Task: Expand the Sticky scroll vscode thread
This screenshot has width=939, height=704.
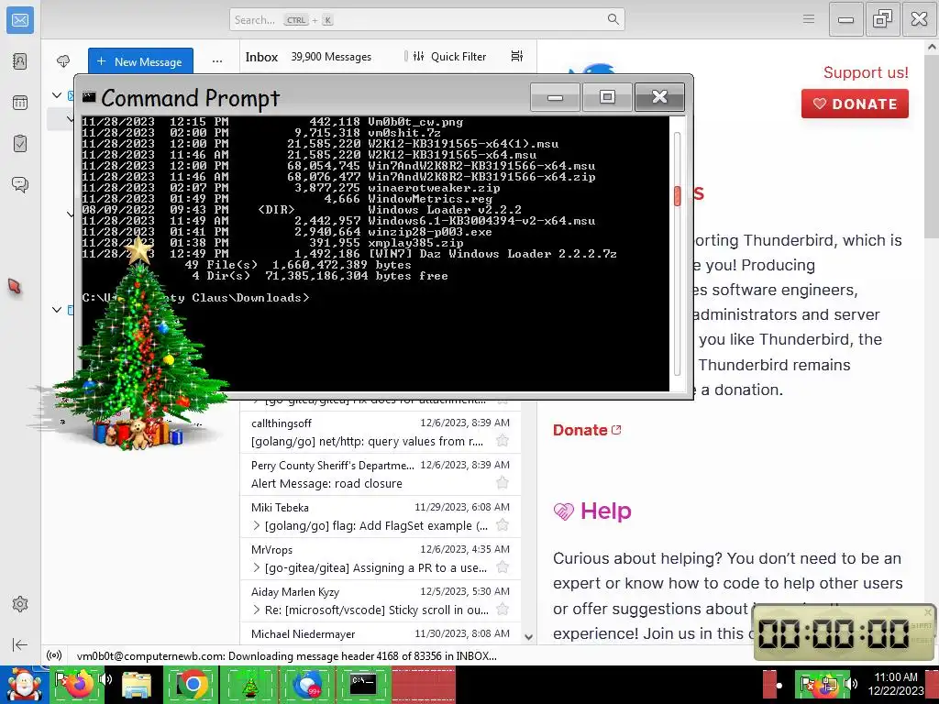Action: pos(257,610)
